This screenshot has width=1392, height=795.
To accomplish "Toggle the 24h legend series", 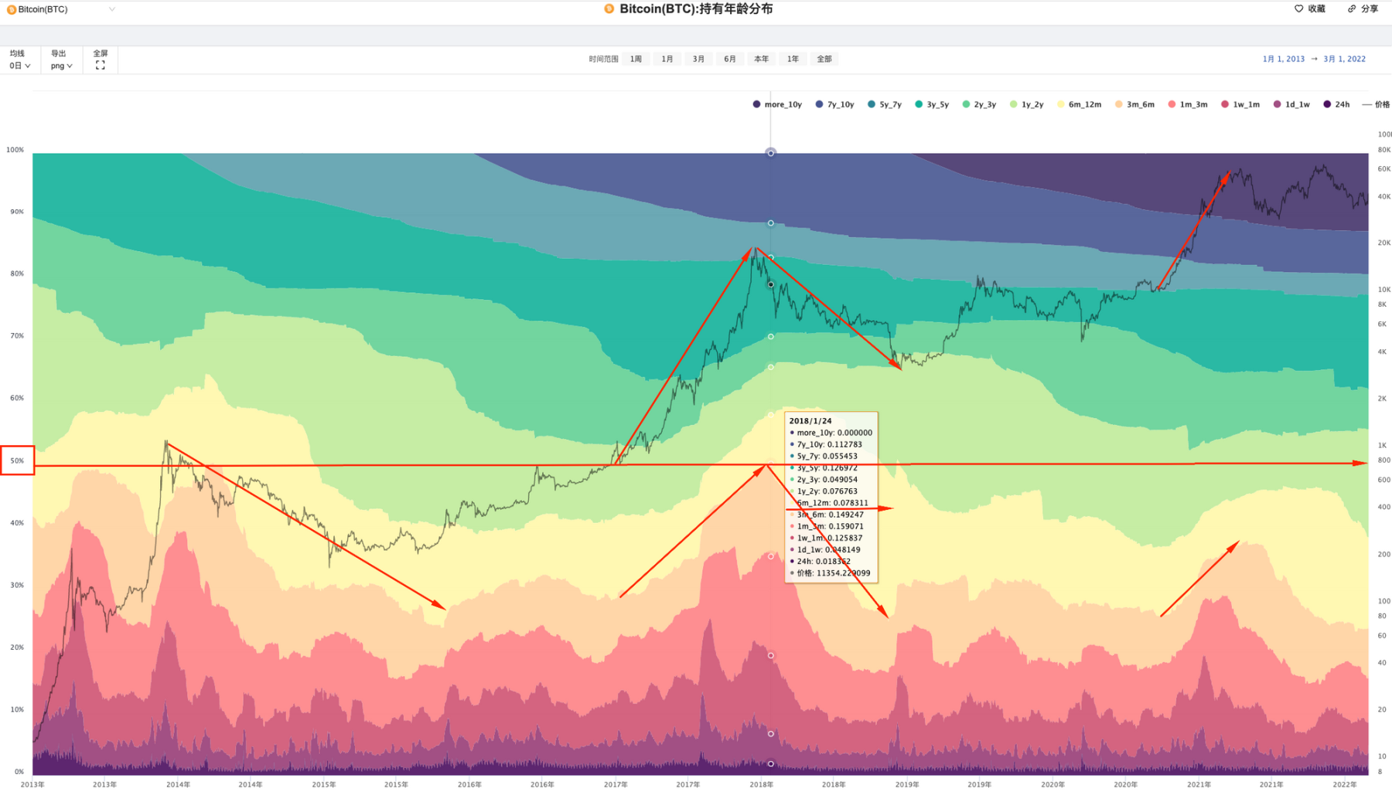I will [x=1336, y=104].
